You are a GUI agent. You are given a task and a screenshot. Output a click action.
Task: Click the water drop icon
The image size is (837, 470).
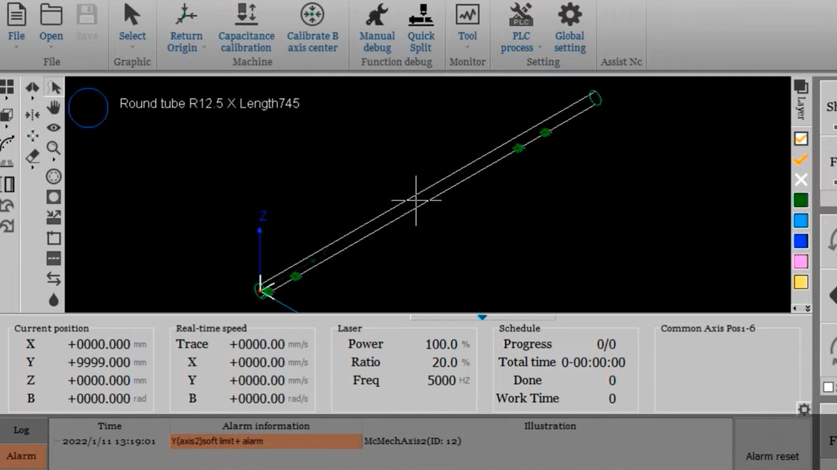pos(54,300)
